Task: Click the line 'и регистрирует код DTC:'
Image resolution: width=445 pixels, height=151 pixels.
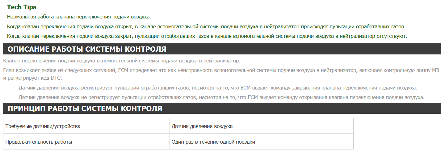Action: pyautogui.click(x=32, y=78)
